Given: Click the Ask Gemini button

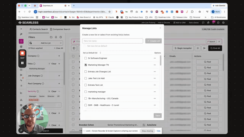Looking at the screenshot, I should tap(219, 6).
